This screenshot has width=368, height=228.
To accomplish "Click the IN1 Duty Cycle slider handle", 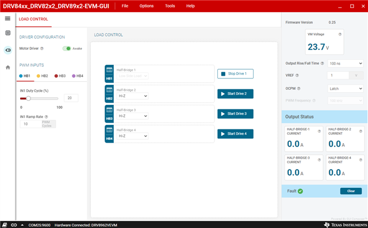I will click(28, 99).
